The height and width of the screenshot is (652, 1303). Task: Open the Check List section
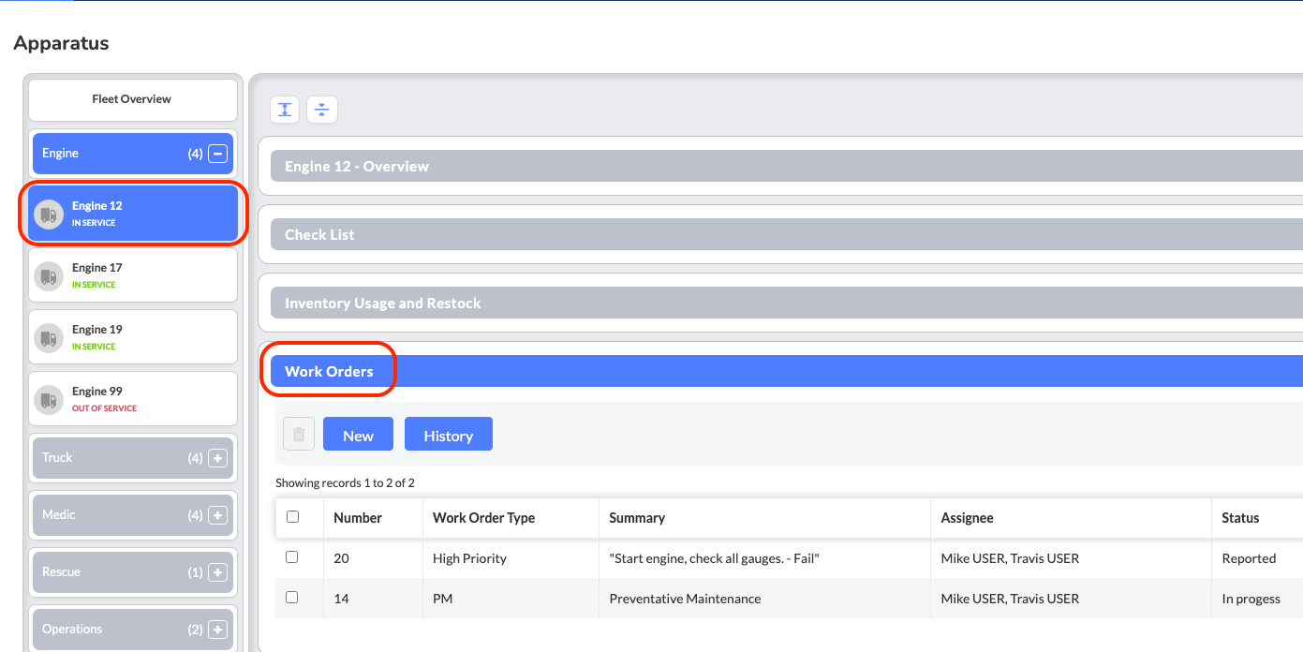(319, 235)
